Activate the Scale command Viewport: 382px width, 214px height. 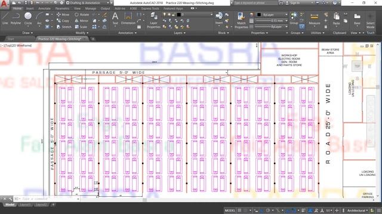click(x=81, y=27)
